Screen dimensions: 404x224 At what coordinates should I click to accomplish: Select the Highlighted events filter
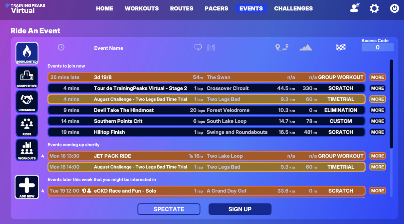point(27,53)
